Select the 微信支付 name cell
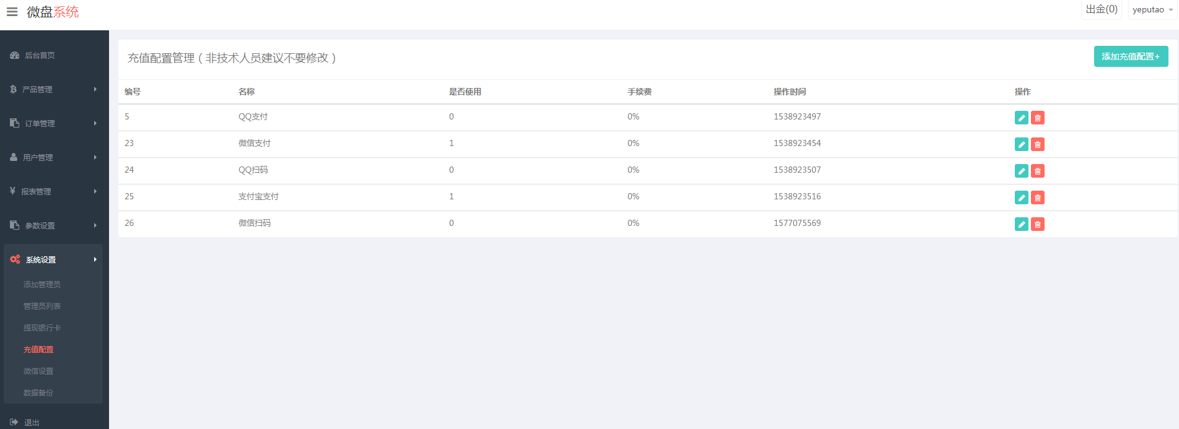Screen dimensions: 1179x429 [255, 143]
